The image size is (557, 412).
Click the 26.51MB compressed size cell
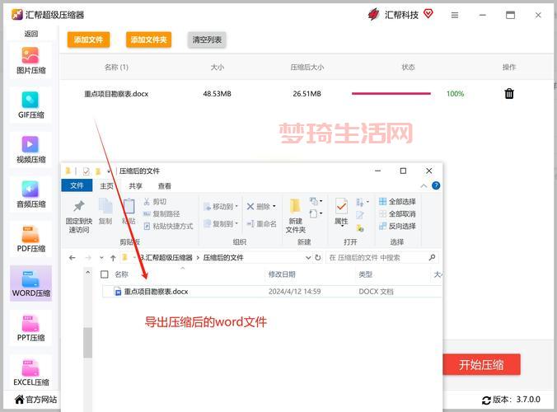pyautogui.click(x=307, y=94)
